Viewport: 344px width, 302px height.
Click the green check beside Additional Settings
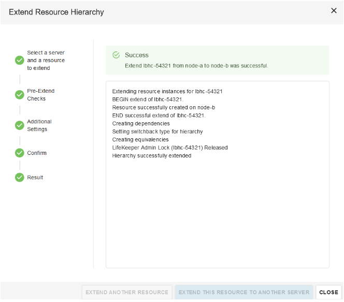[x=20, y=125]
